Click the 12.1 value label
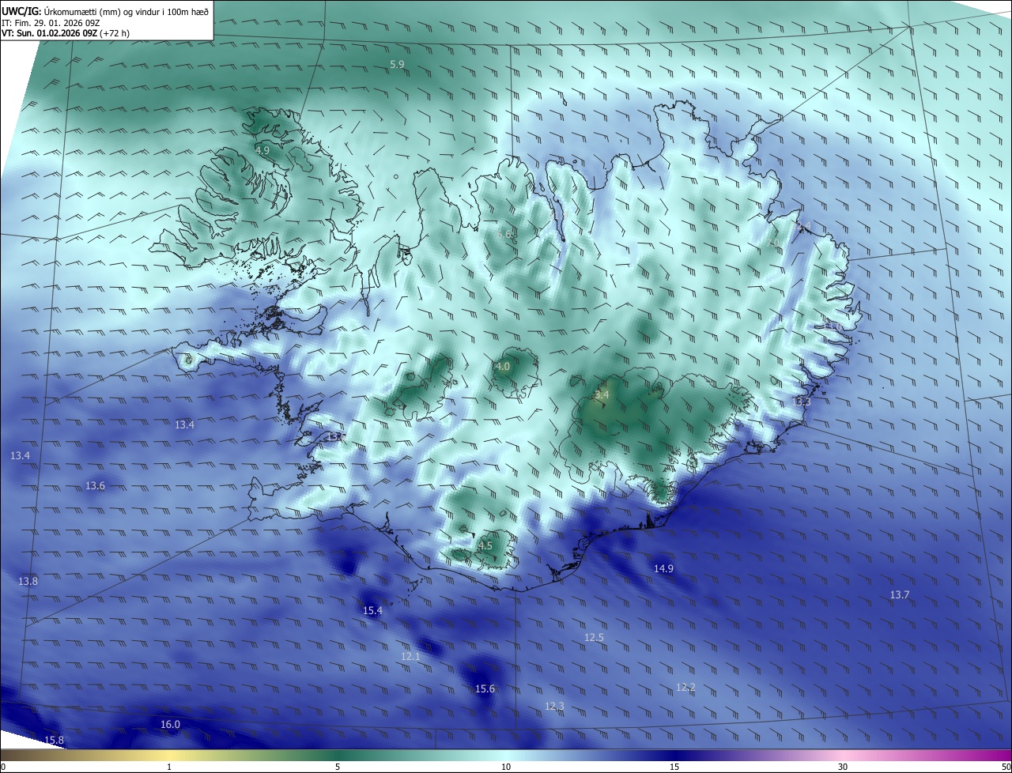This screenshot has width=1012, height=773. point(410,657)
